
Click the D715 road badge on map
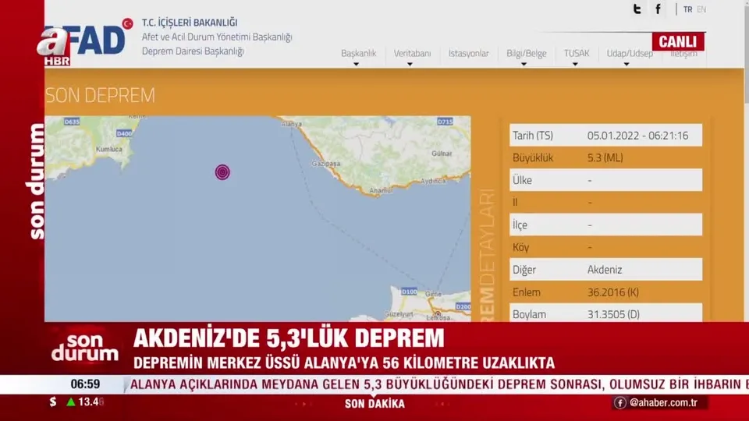[x=445, y=122]
